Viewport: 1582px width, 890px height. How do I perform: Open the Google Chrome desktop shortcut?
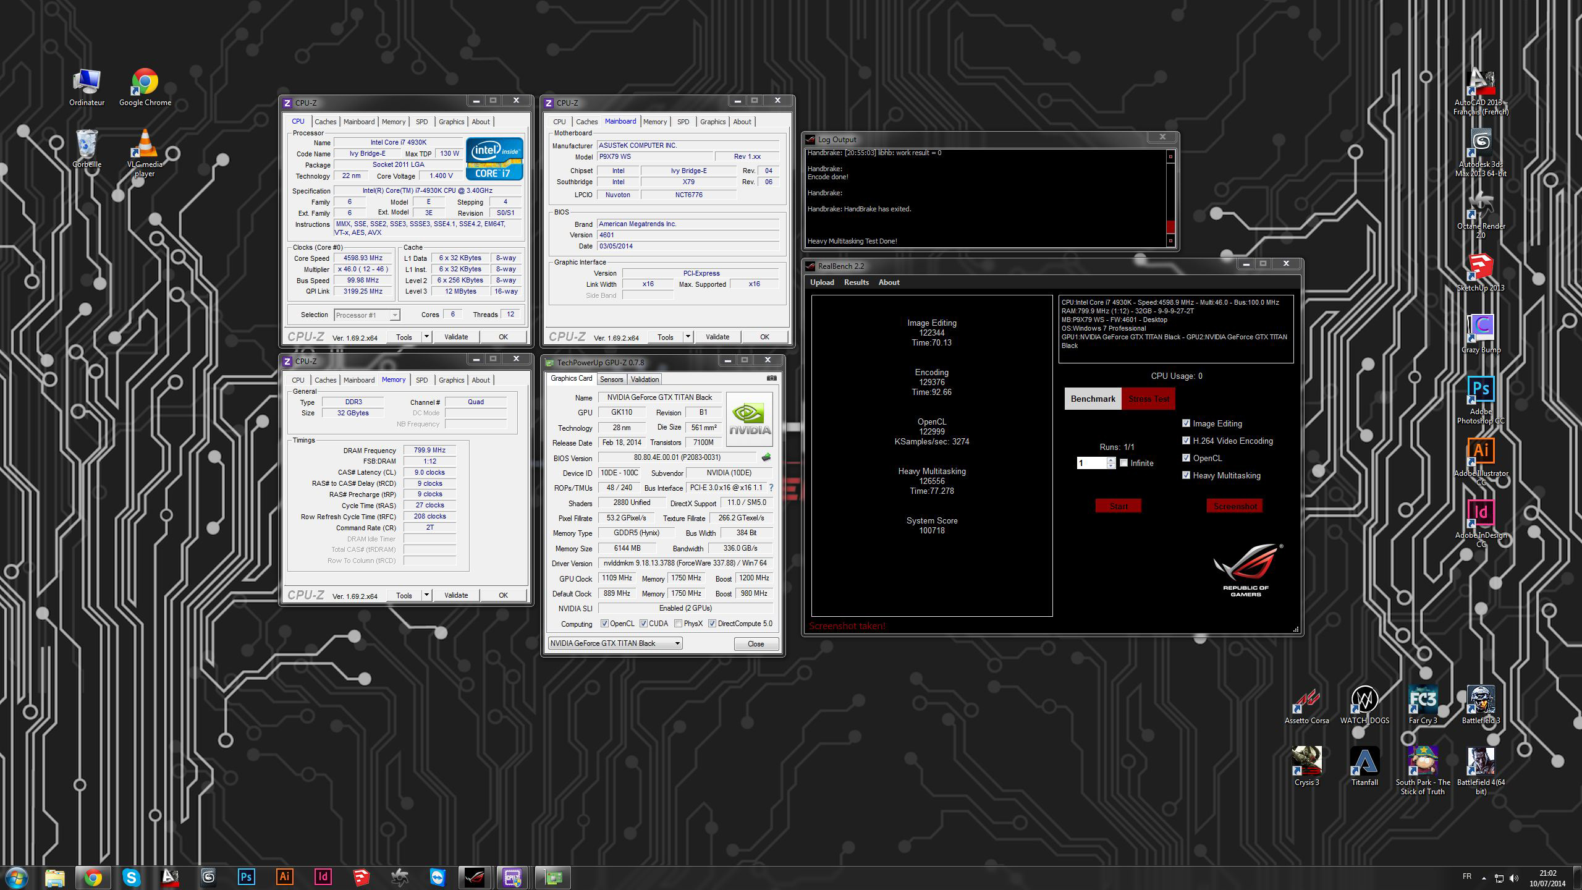click(x=145, y=88)
